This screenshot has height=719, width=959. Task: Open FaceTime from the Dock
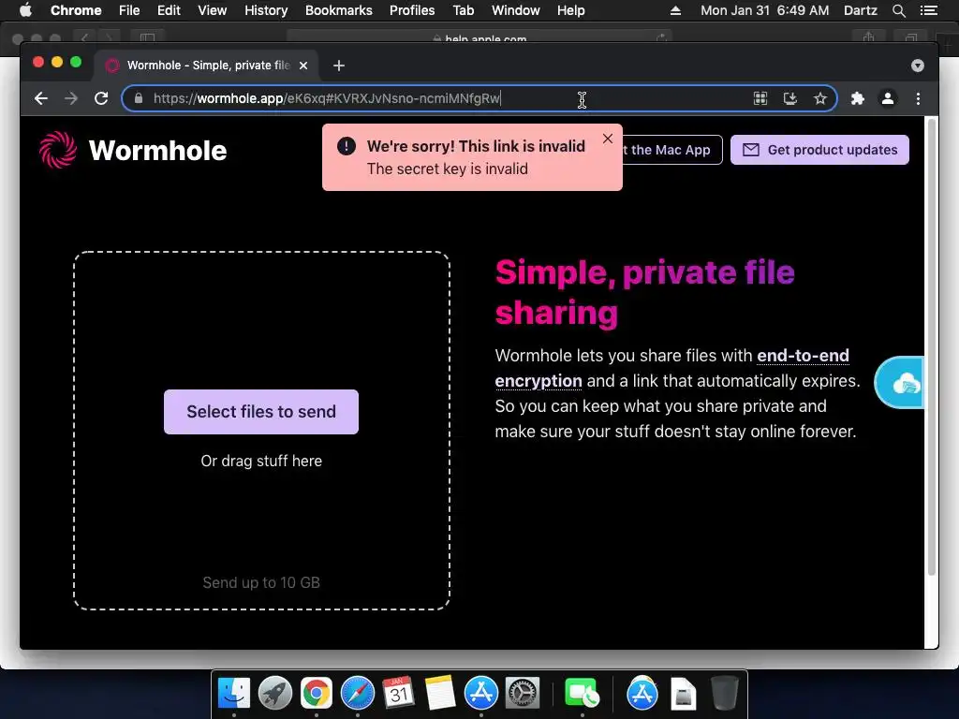pyautogui.click(x=582, y=694)
